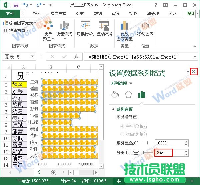Open the Insert (插入) ribbon tab
Image resolution: width=200 pixels, height=185 pixels.
(37, 14)
